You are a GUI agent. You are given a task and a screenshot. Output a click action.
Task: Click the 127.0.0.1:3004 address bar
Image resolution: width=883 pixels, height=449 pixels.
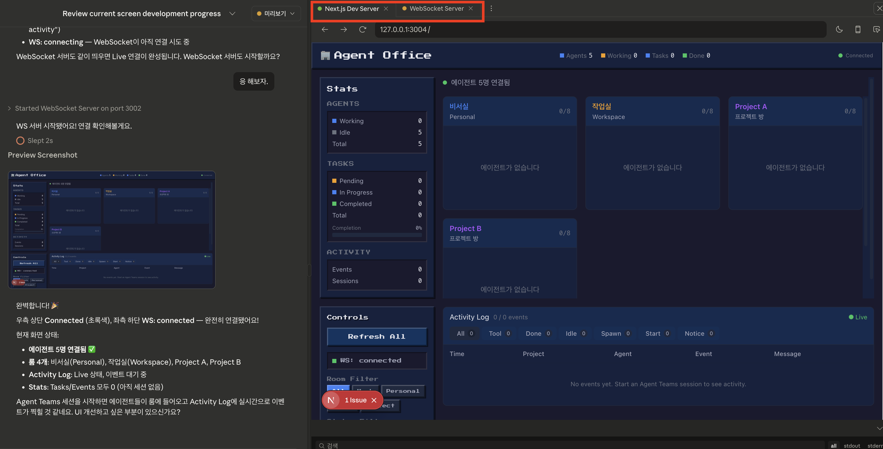click(600, 29)
